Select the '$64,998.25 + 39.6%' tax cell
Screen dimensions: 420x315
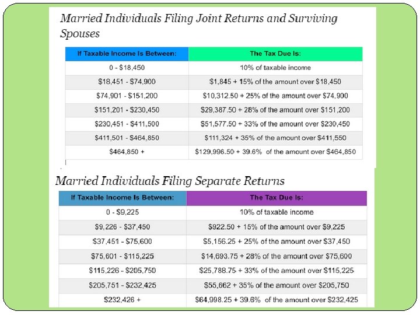pyautogui.click(x=276, y=300)
